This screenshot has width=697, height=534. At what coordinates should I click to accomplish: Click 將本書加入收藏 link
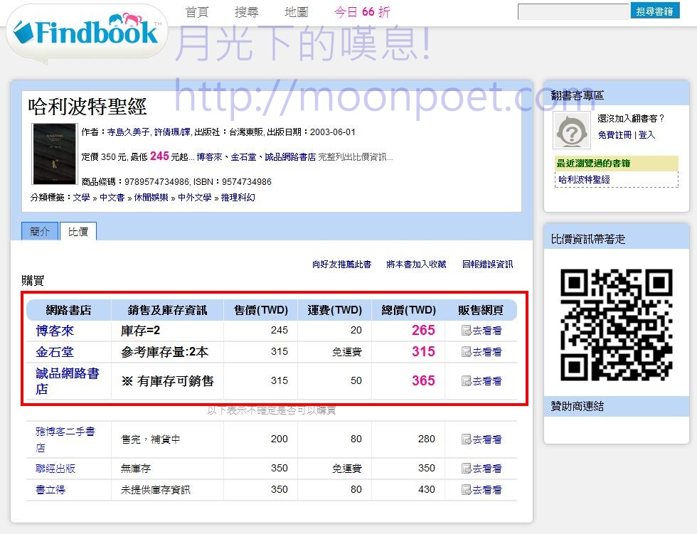pos(416,265)
